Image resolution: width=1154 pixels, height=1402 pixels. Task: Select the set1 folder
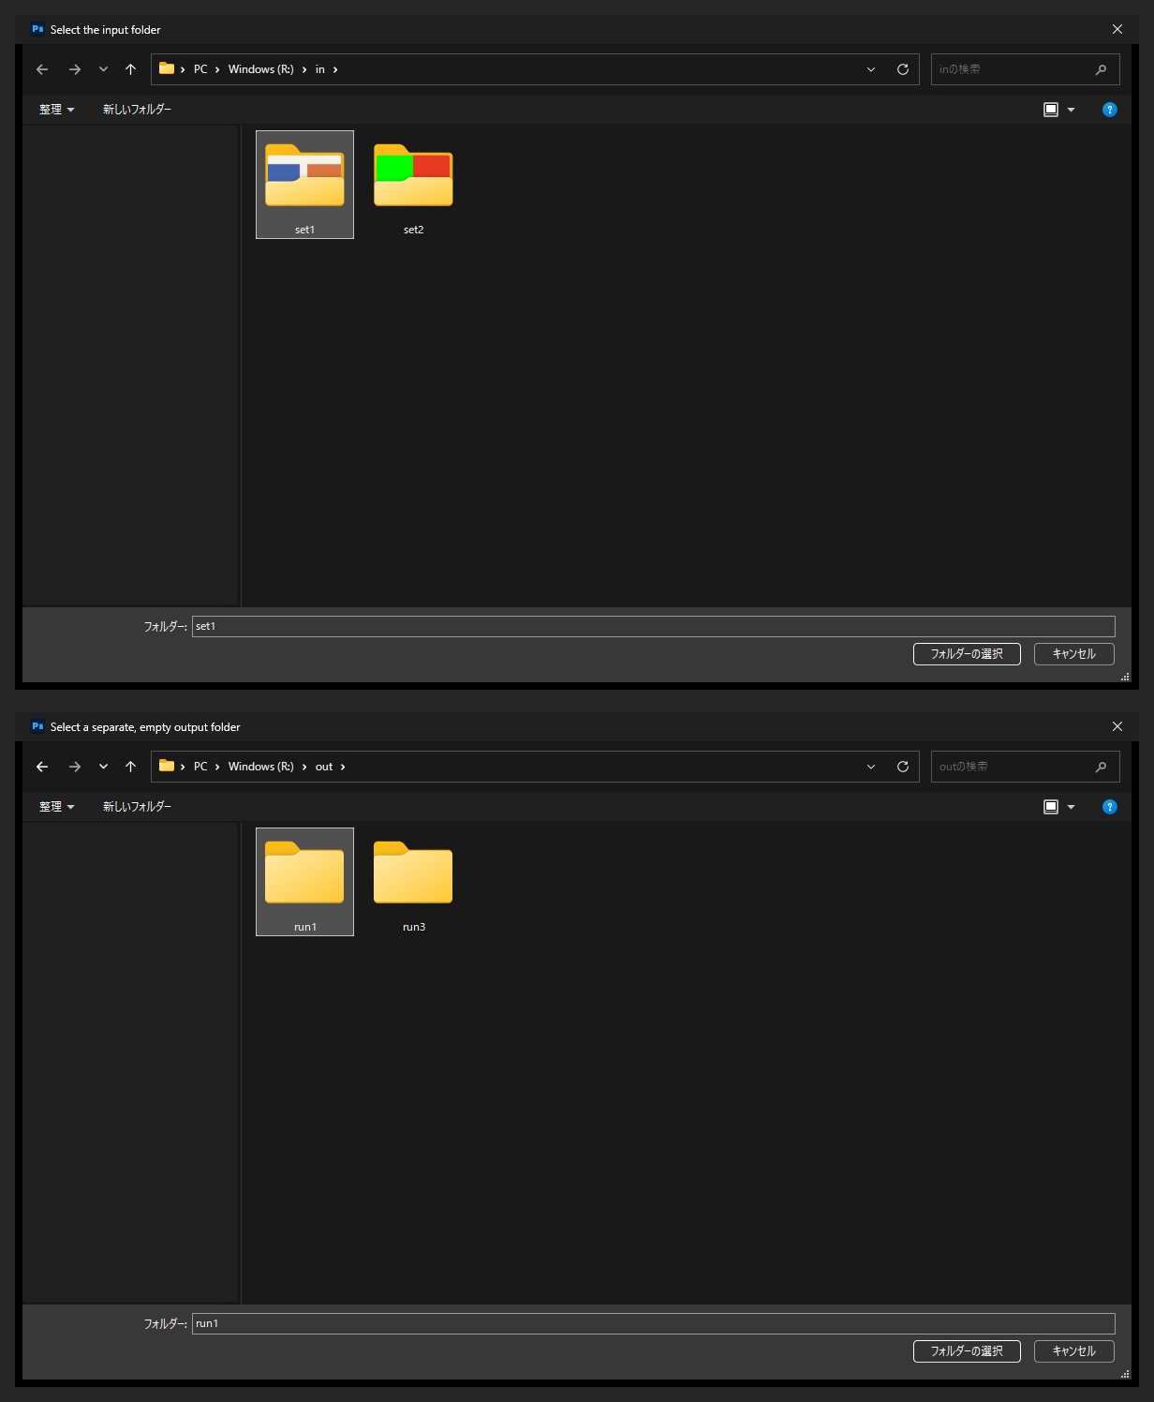[x=304, y=185]
